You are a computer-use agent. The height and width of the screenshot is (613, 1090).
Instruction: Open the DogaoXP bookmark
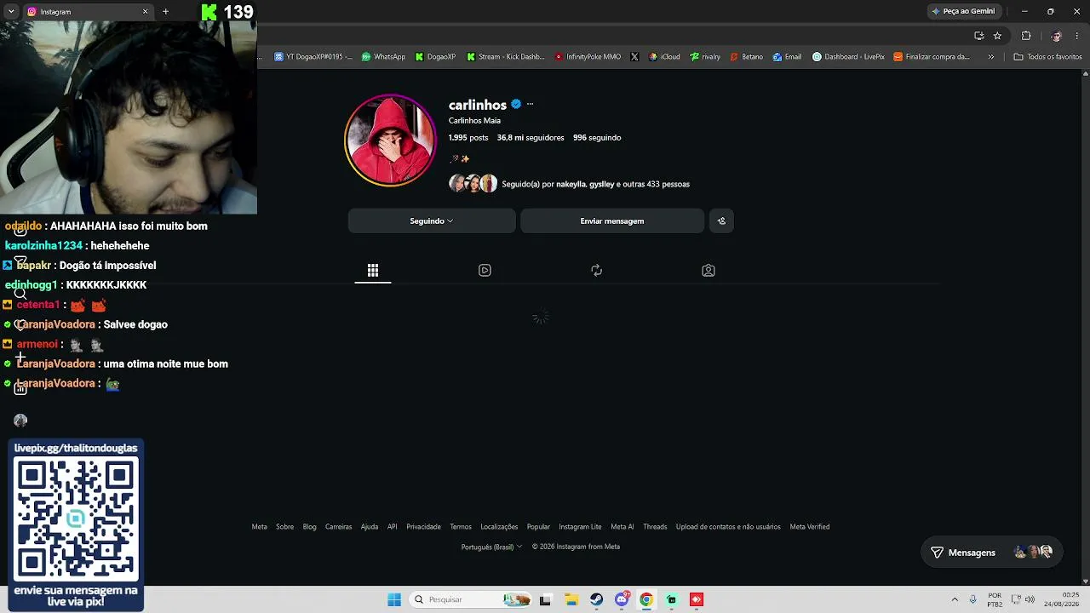point(435,57)
